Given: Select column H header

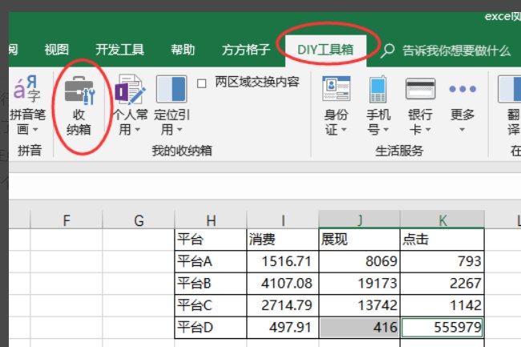Looking at the screenshot, I should (x=211, y=220).
